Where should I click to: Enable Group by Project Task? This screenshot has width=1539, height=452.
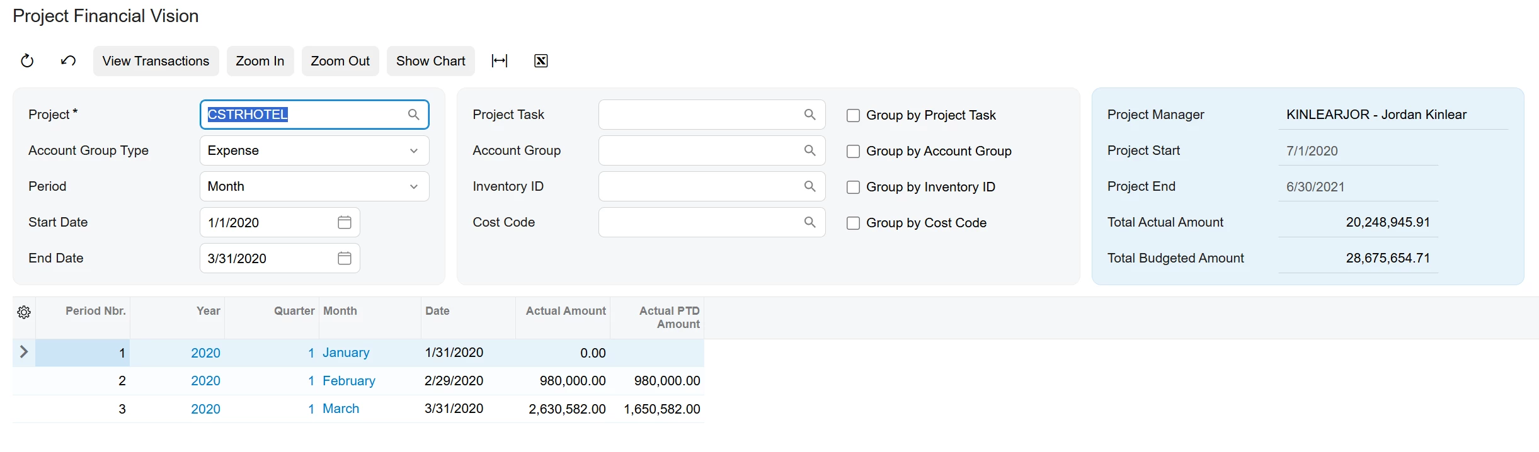pyautogui.click(x=853, y=115)
